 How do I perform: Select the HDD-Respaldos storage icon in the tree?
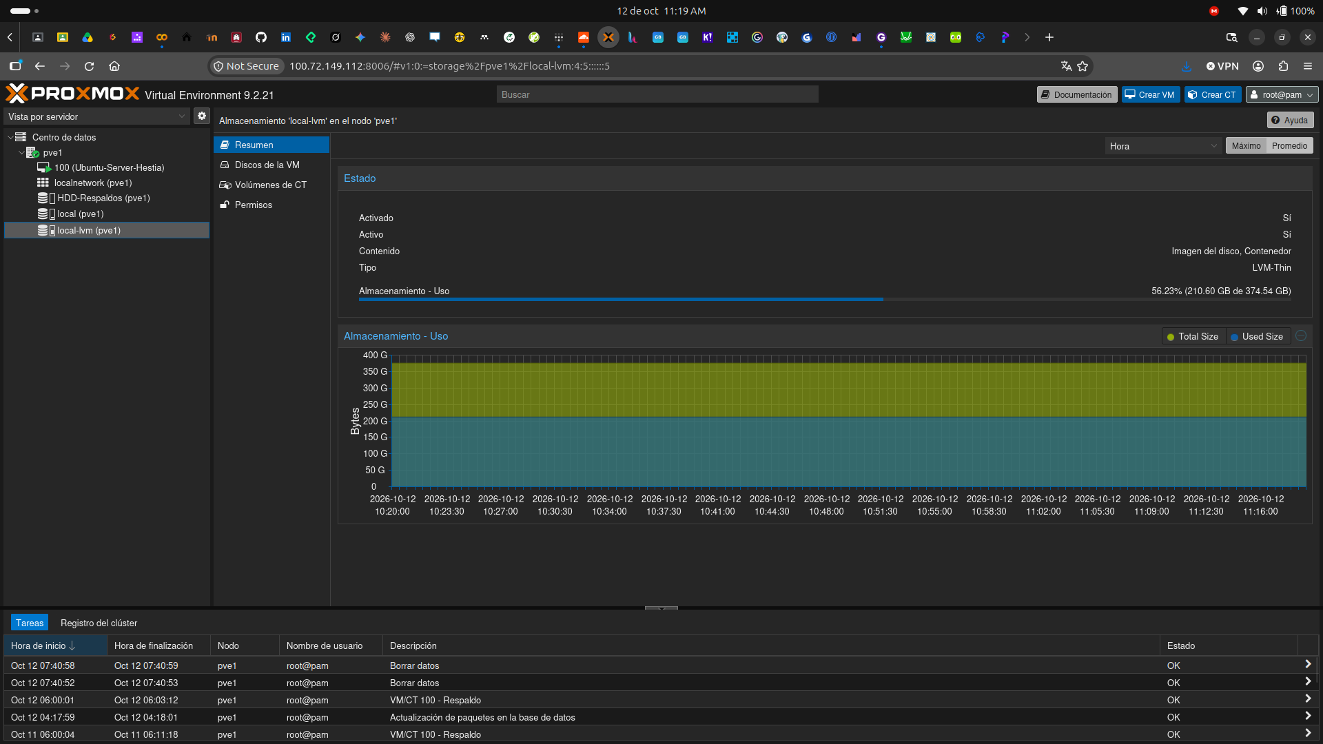(46, 198)
